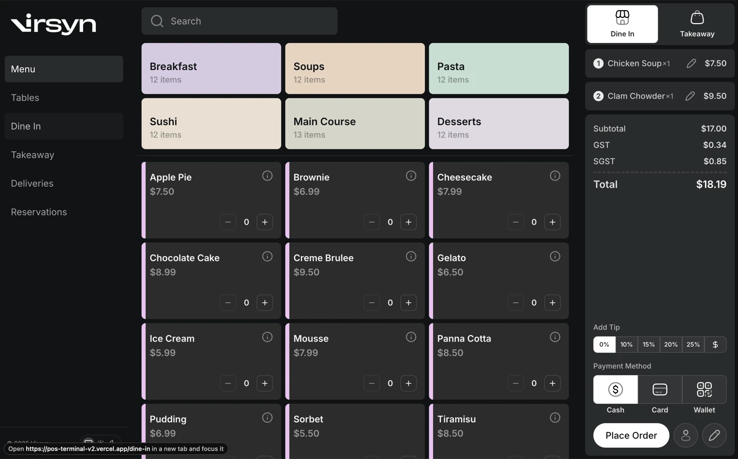738x459 pixels.
Task: Select the Sushi category
Action: 211,123
